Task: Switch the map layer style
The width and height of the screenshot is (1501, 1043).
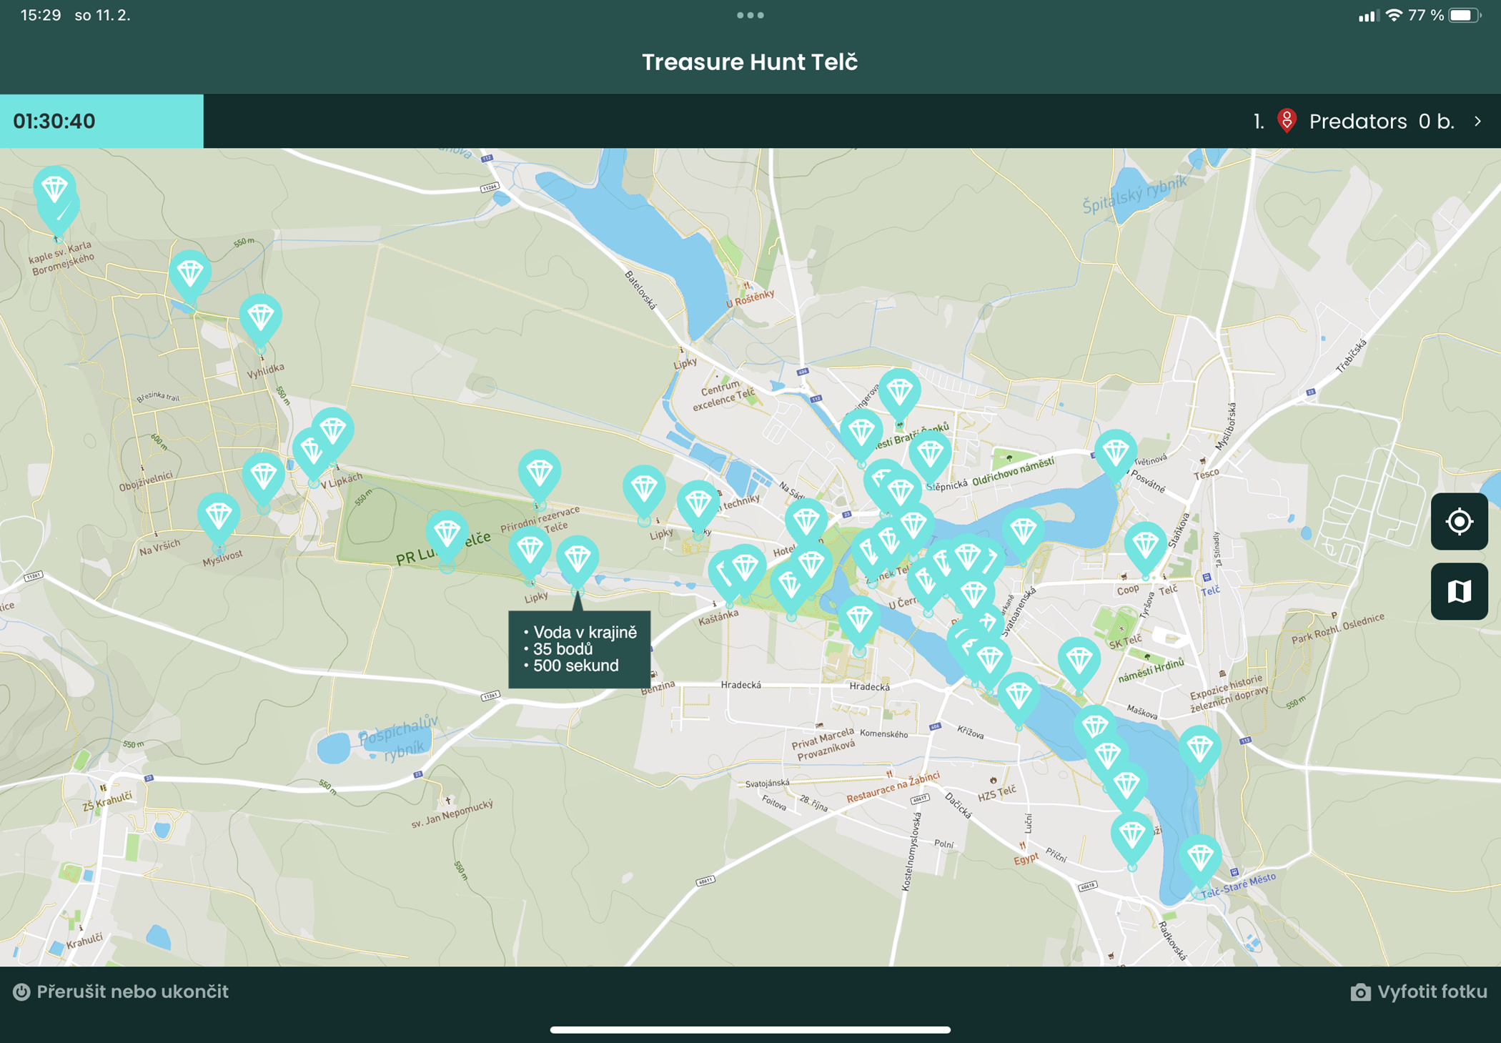Action: (x=1459, y=591)
